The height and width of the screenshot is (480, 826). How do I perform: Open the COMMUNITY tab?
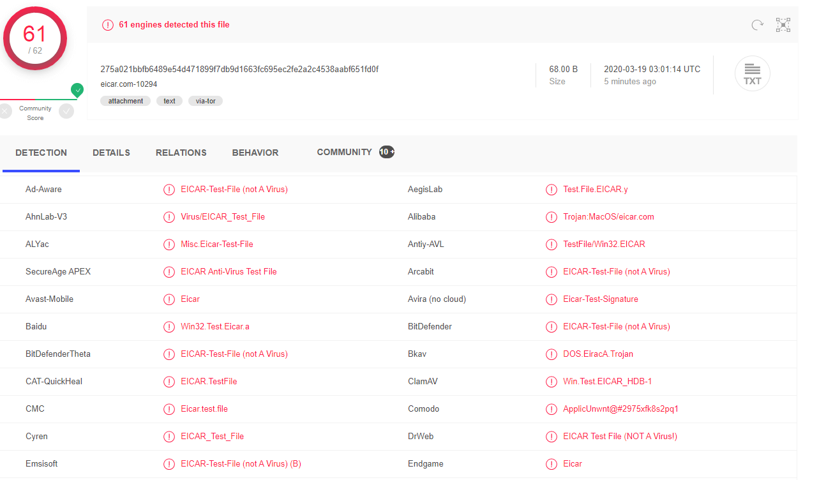[344, 153]
